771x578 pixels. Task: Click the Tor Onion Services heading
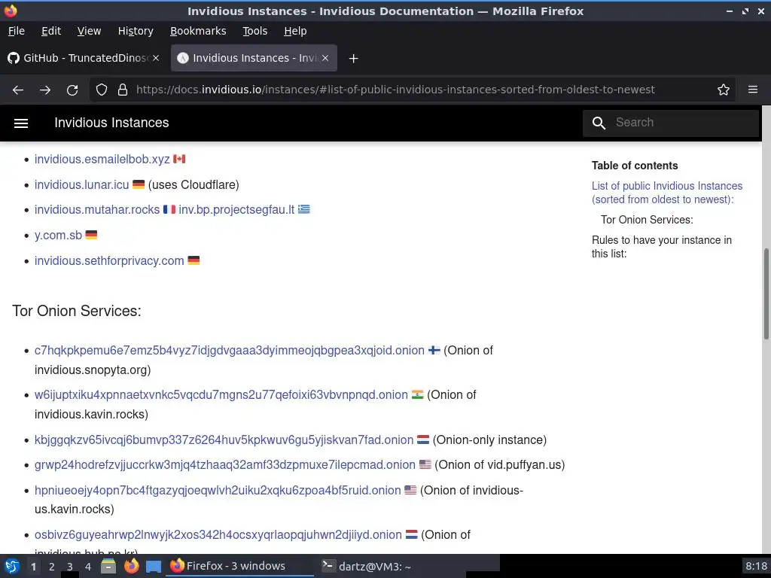click(x=77, y=311)
